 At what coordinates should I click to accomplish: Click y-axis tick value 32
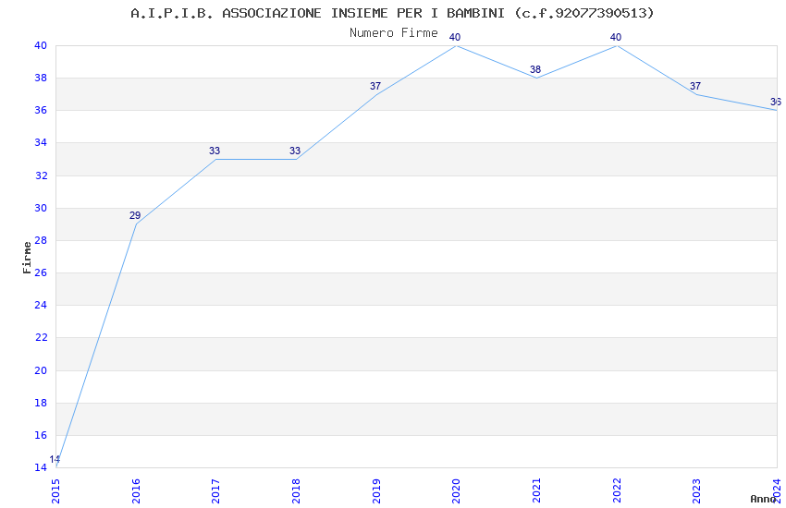pos(41,175)
